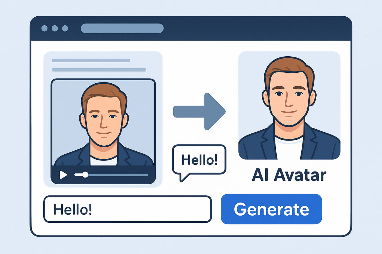Open the source video preview of the man
Viewport: 382px width, 254px height.
pos(103,122)
